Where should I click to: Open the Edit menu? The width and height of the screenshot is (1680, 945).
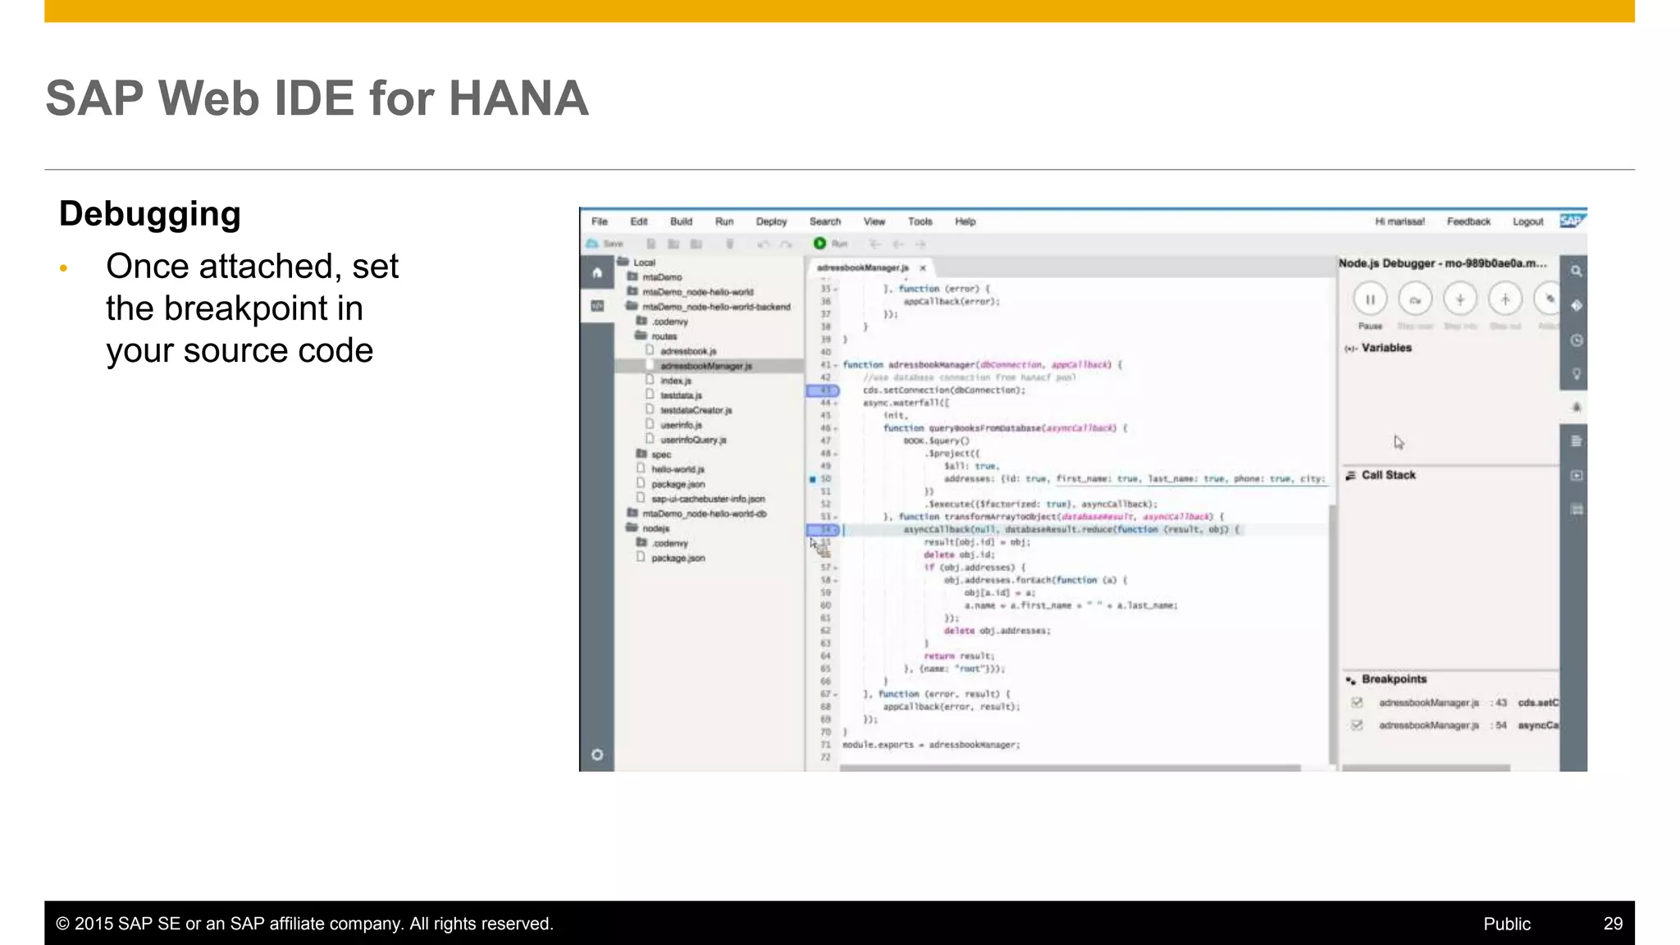click(639, 221)
